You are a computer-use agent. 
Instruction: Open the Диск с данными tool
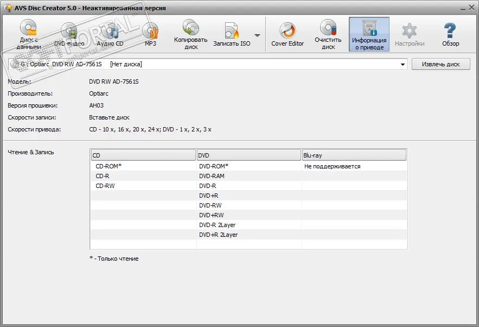28,34
